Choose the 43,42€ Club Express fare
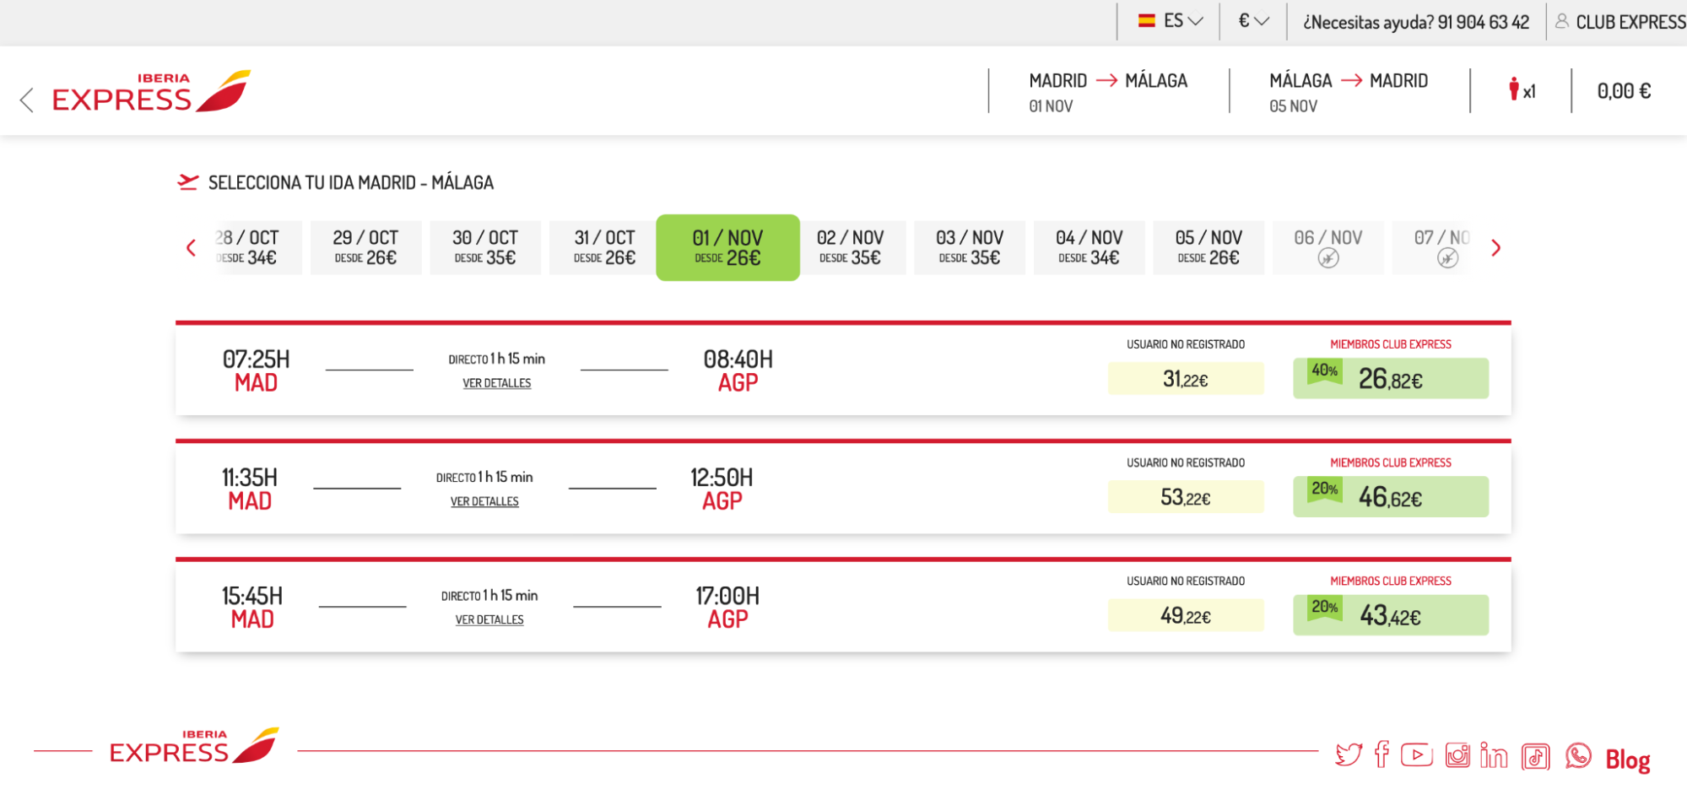Viewport: 1687px width, 811px height. [x=1391, y=615]
